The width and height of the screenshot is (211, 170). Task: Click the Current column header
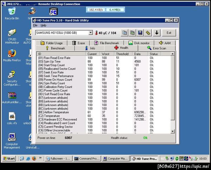coord(93,54)
